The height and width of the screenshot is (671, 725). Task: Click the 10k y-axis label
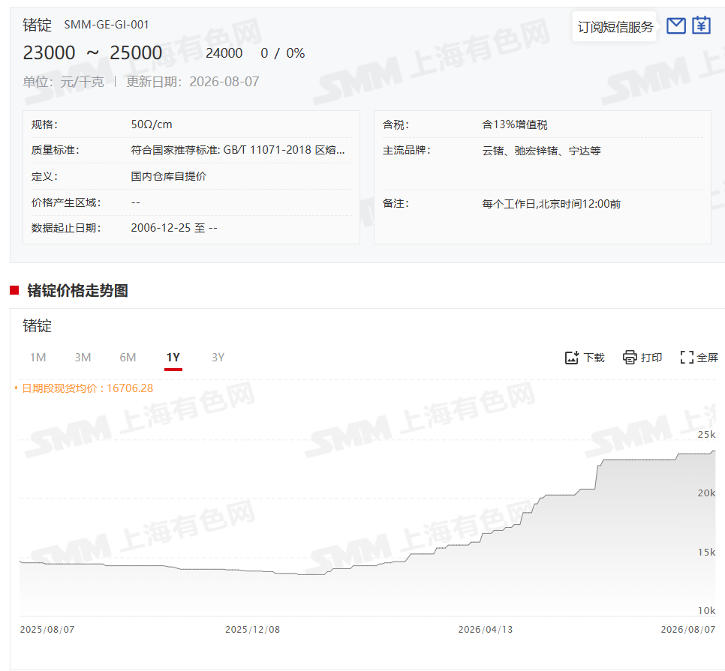[706, 610]
